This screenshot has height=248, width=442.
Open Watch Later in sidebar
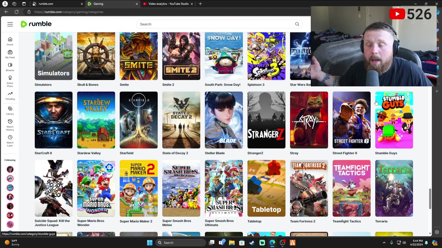tap(10, 141)
